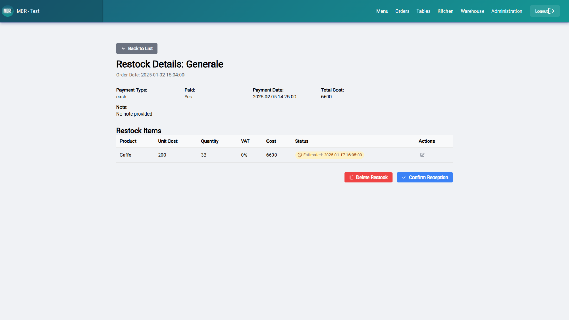The image size is (569, 320).
Task: Open the Administration section
Action: tap(507, 11)
